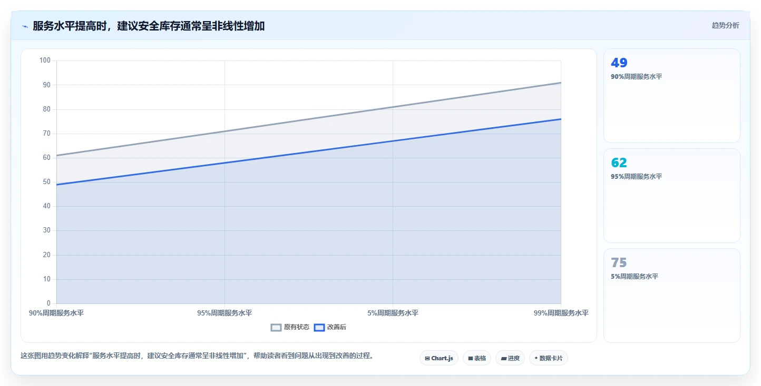Screen dimensions: 761x386
Task: Click gray line endpoint at 99%周期服务水平
Action: pos(561,83)
